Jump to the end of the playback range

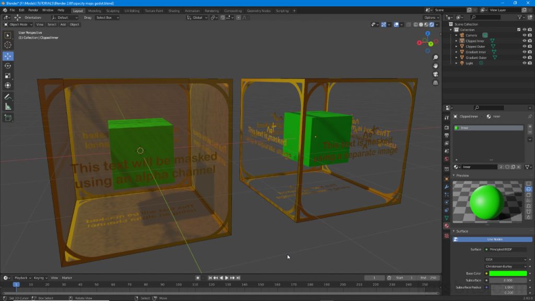238,277
